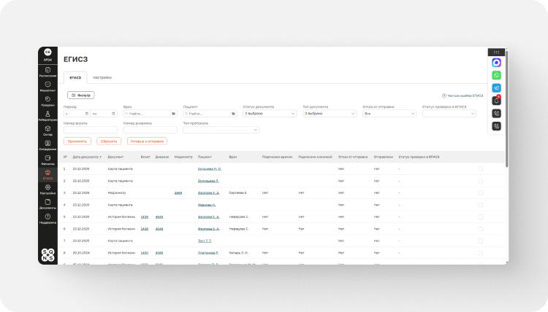Click the outgoing call phone icon
This screenshot has height=312, width=548.
click(496, 113)
